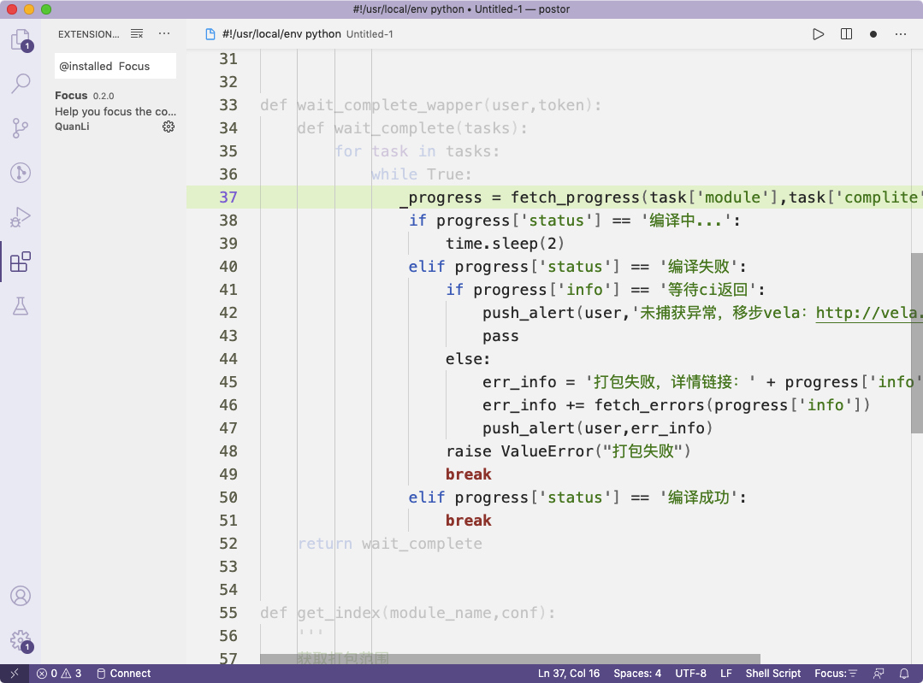This screenshot has height=683, width=923.
Task: Click 'time.sleep(2)' on line 39
Action: coord(505,244)
